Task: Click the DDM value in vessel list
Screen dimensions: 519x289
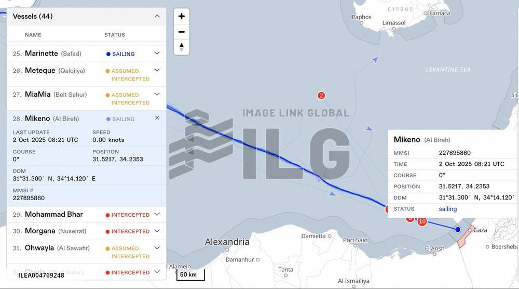Action: point(54,179)
